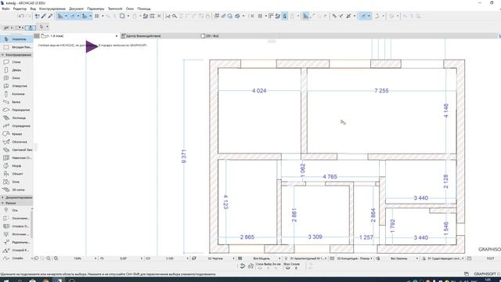Click the rotation angle field 0,00°
The width and height of the screenshot is (501, 282).
123,258
